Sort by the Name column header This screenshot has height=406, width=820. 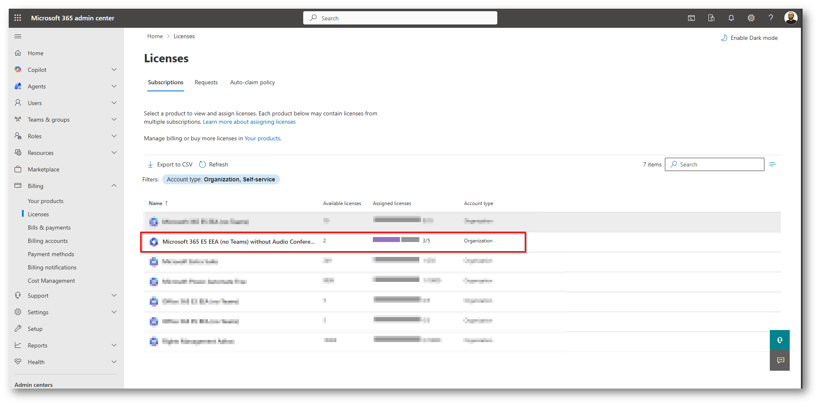coord(156,203)
